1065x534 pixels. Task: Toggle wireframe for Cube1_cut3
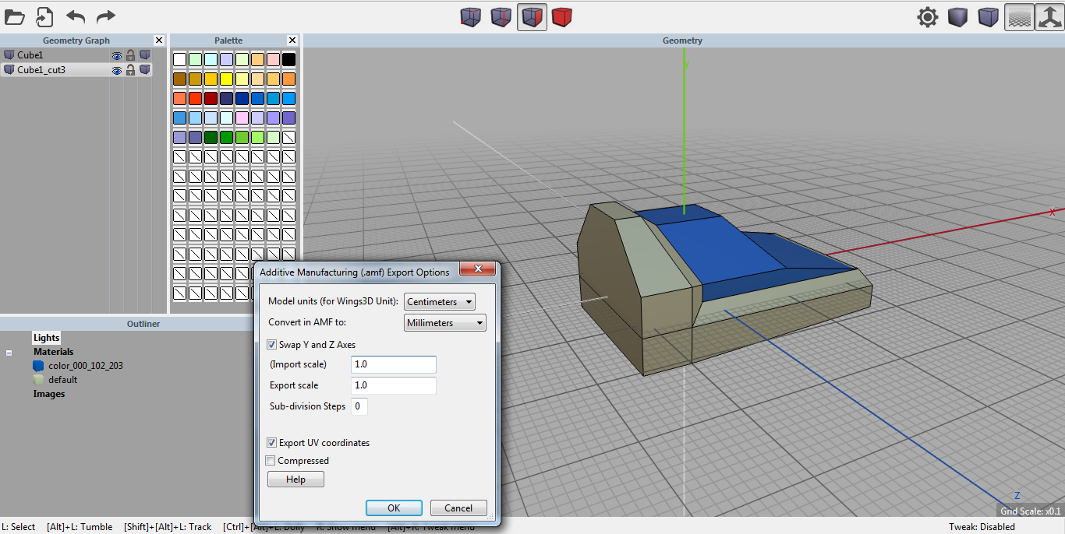coord(144,70)
